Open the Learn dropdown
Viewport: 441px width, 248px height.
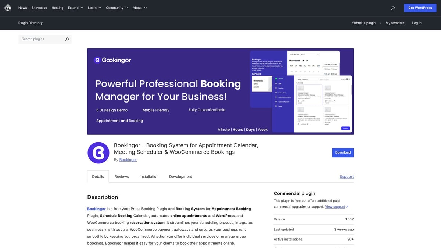(94, 7)
